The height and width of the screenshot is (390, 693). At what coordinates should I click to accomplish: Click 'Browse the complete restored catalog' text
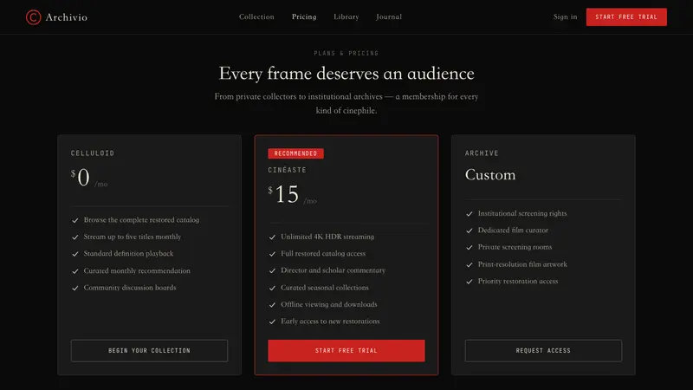(141, 220)
